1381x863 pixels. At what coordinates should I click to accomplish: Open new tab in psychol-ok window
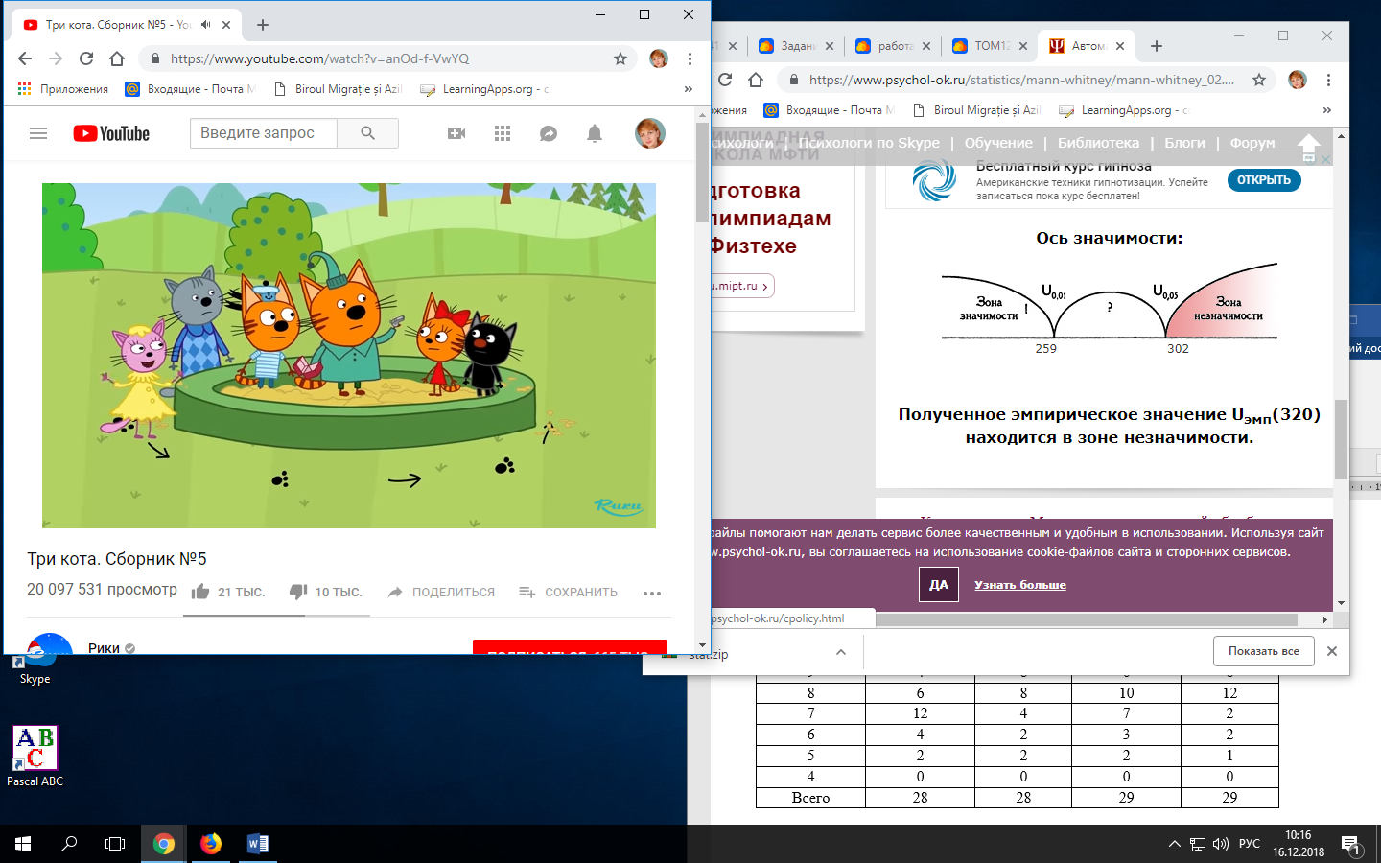click(1157, 46)
